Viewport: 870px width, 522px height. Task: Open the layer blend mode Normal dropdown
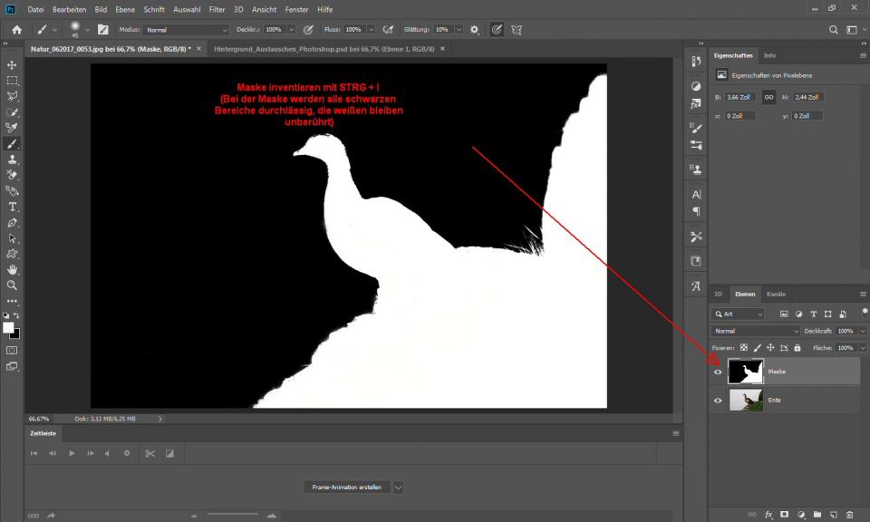pos(756,331)
